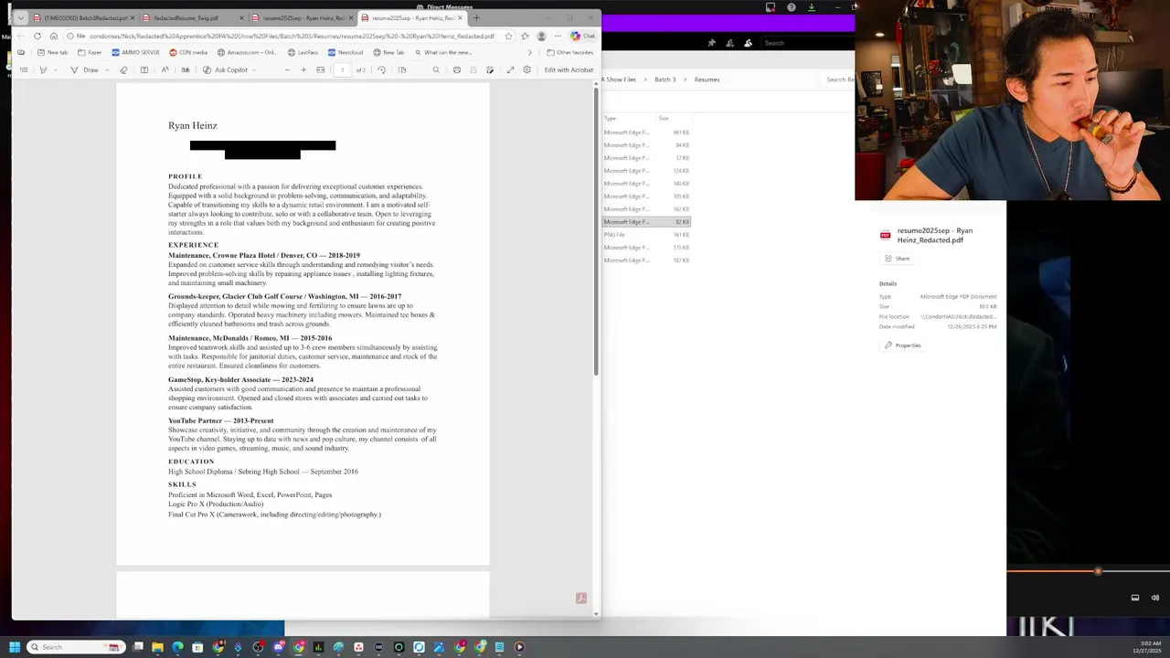This screenshot has width=1170, height=658.
Task: Select the Add text tool
Action: tap(144, 69)
